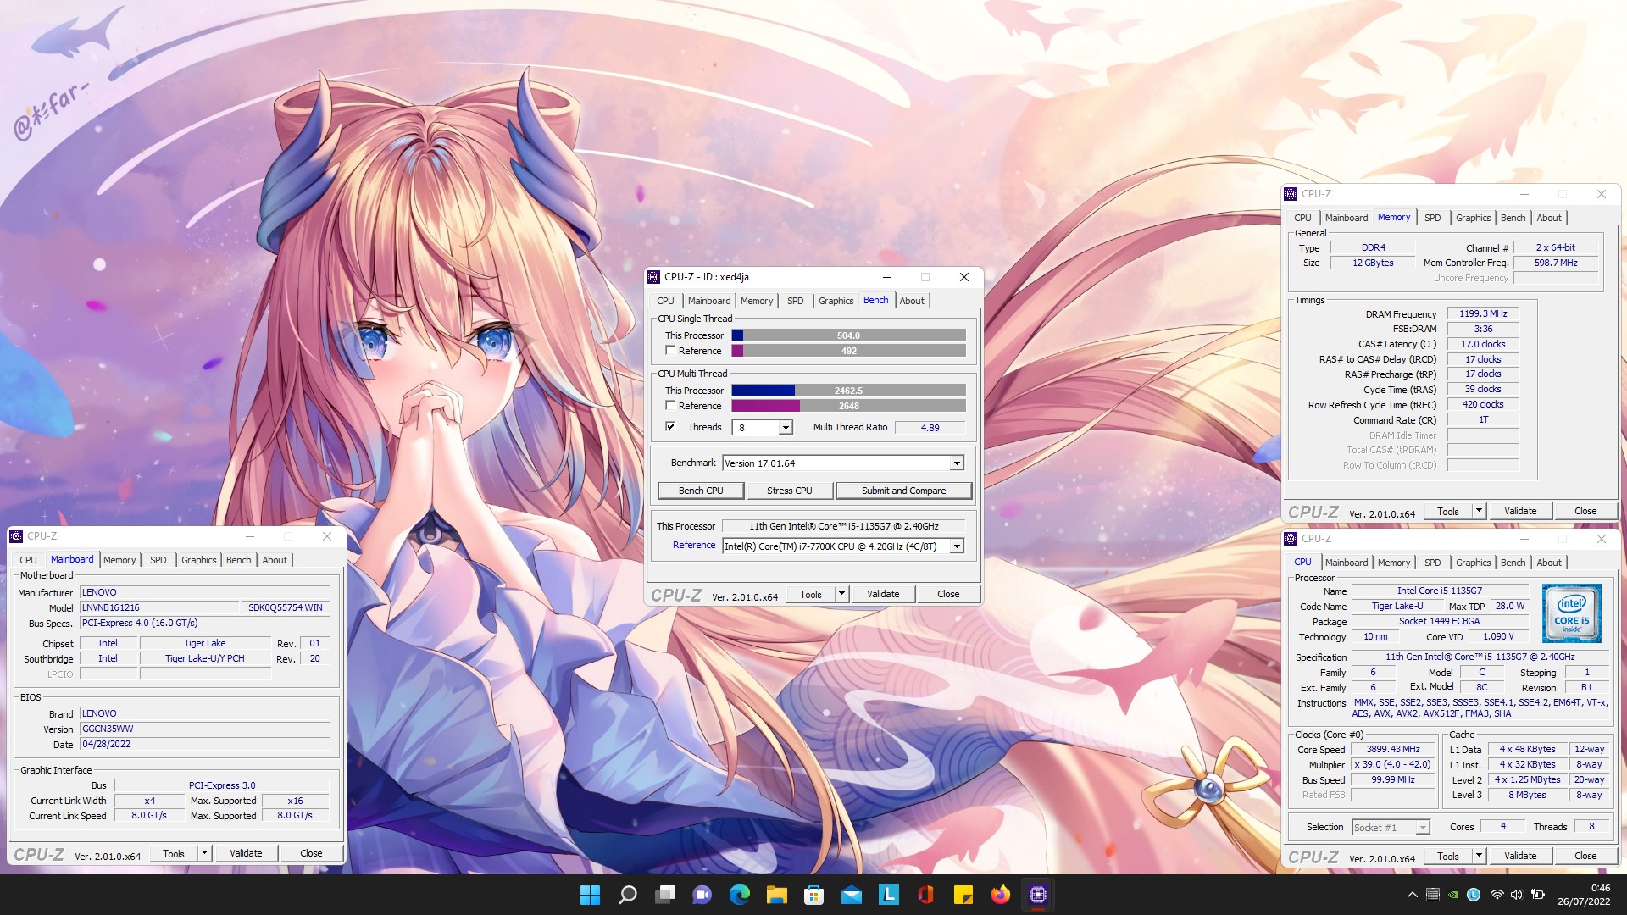Screen dimensions: 1627x915
Task: Click the single thread This Processor score bar
Action: click(x=848, y=335)
